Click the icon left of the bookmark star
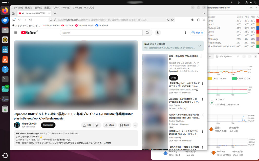 (168, 20)
